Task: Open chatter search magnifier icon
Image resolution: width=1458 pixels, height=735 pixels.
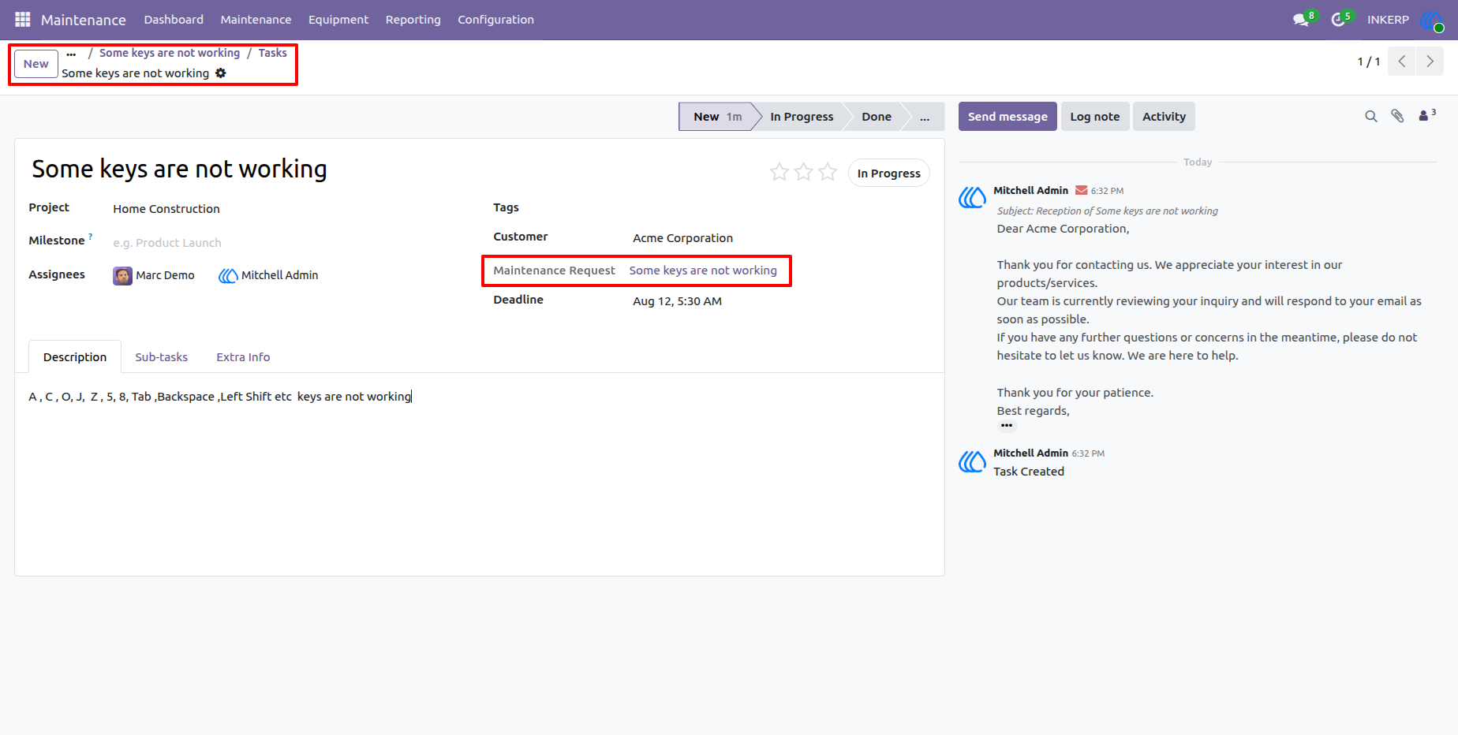Action: point(1371,116)
